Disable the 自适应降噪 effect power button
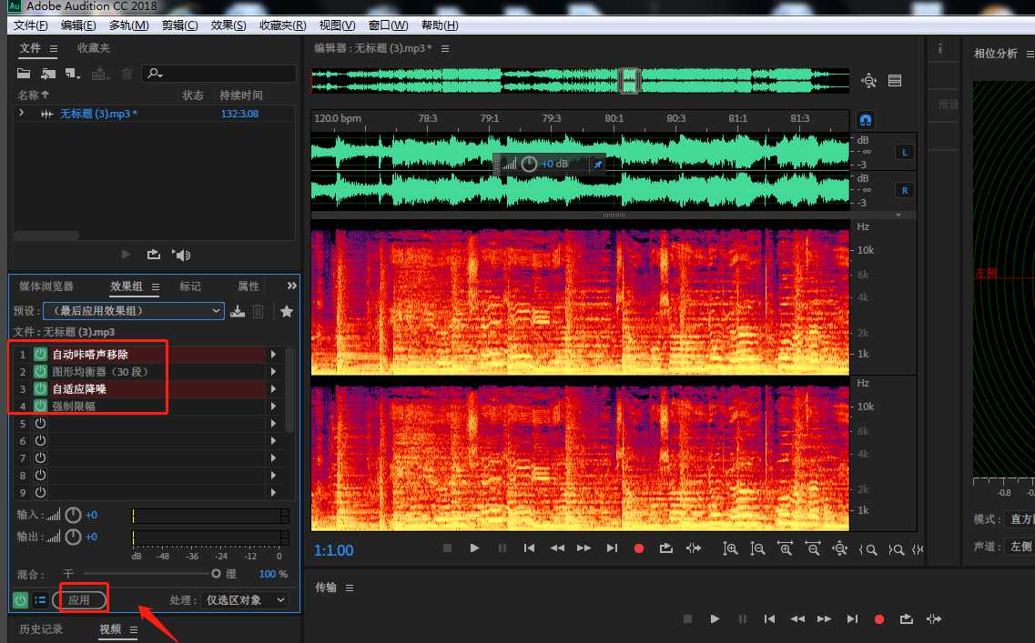Image resolution: width=1035 pixels, height=643 pixels. [x=40, y=389]
